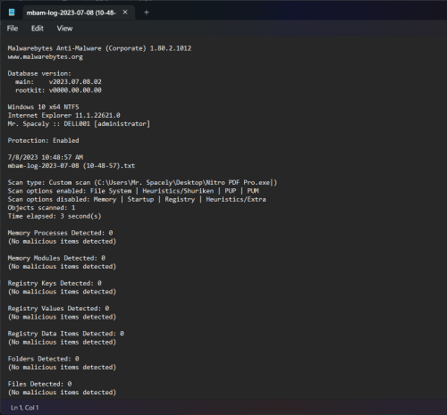Click the Scan options enabled line
The image size is (447, 415).
pos(133,191)
